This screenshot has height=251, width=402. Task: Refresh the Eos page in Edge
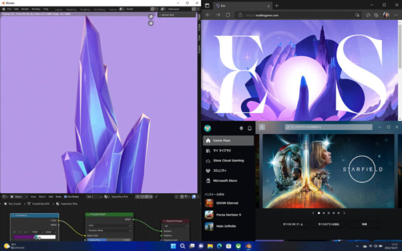tap(227, 15)
